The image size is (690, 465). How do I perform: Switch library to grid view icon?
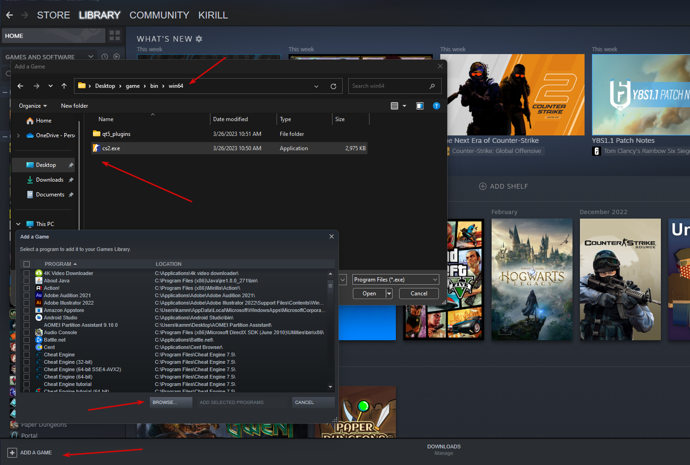click(x=115, y=35)
